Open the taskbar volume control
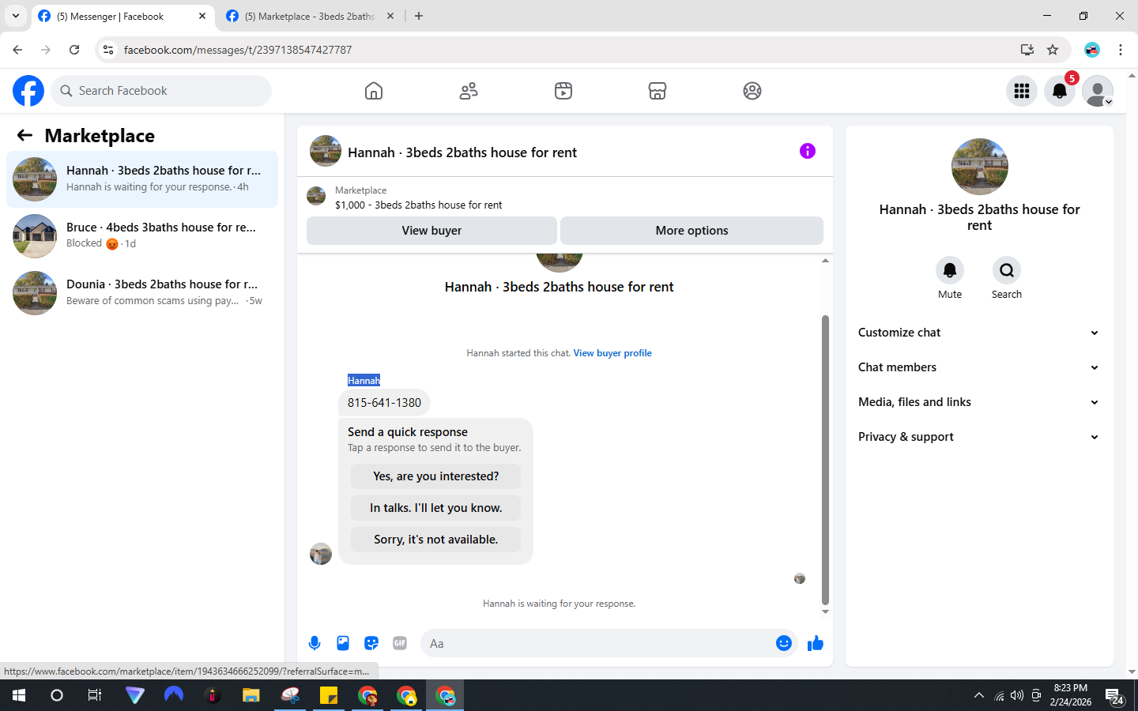Screen dimensions: 1138x711 (x=1017, y=695)
